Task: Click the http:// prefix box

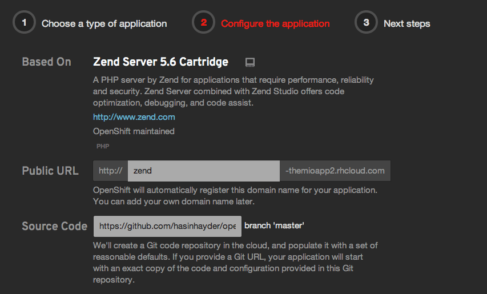Action: (111, 171)
